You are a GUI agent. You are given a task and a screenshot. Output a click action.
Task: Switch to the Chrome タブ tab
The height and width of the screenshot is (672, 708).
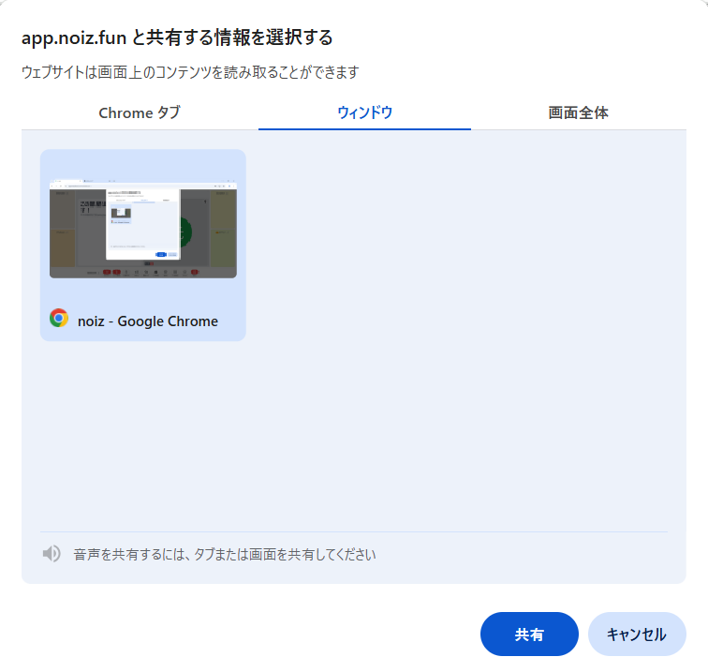140,112
